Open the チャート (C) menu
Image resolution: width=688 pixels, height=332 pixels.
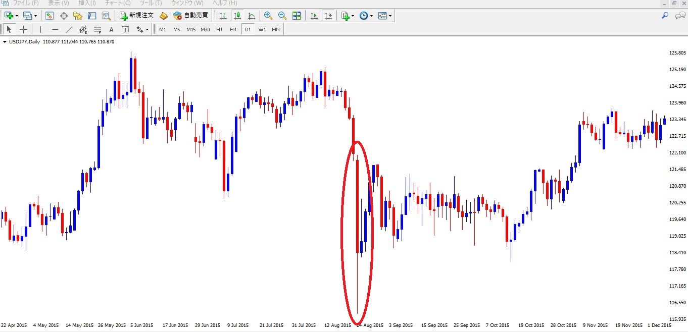click(x=117, y=3)
